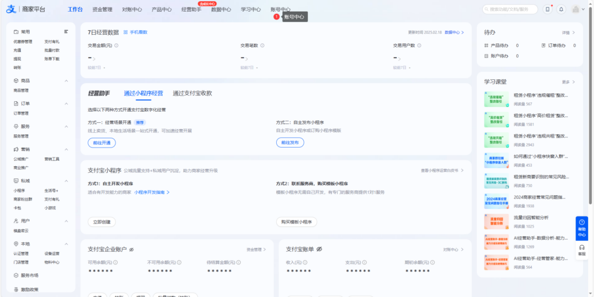
Task: Open the 查看小程序运营白皮书 link
Action: point(442,170)
